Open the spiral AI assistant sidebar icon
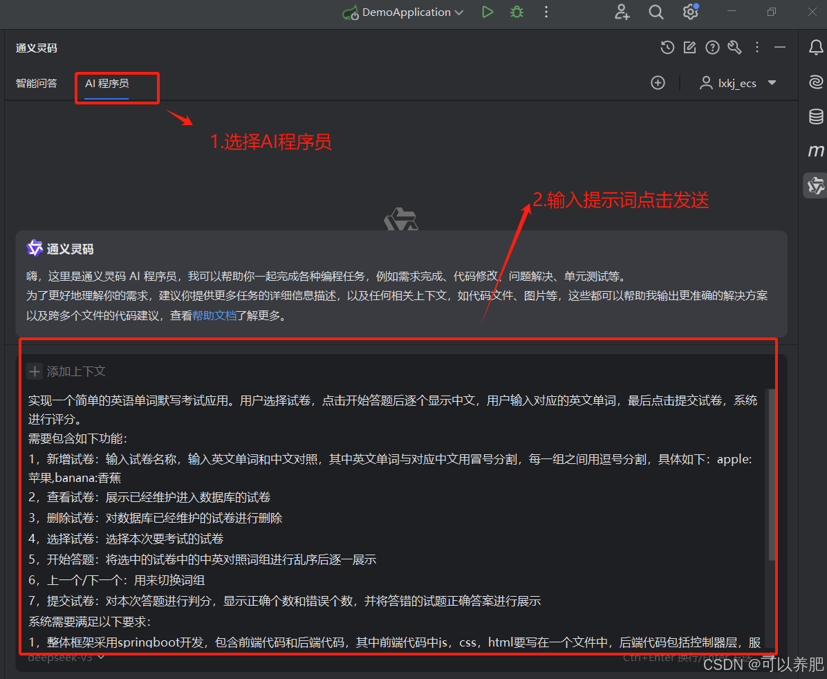Viewport: 827px width, 679px height. pos(816,82)
